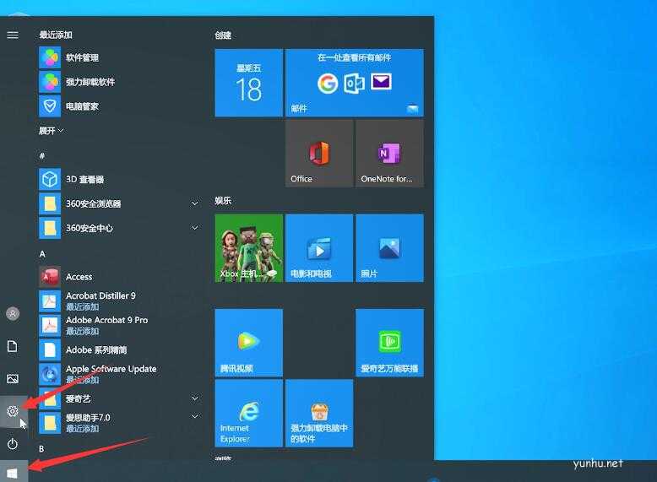Open the 爱奇艺 folder entry

[x=119, y=398]
